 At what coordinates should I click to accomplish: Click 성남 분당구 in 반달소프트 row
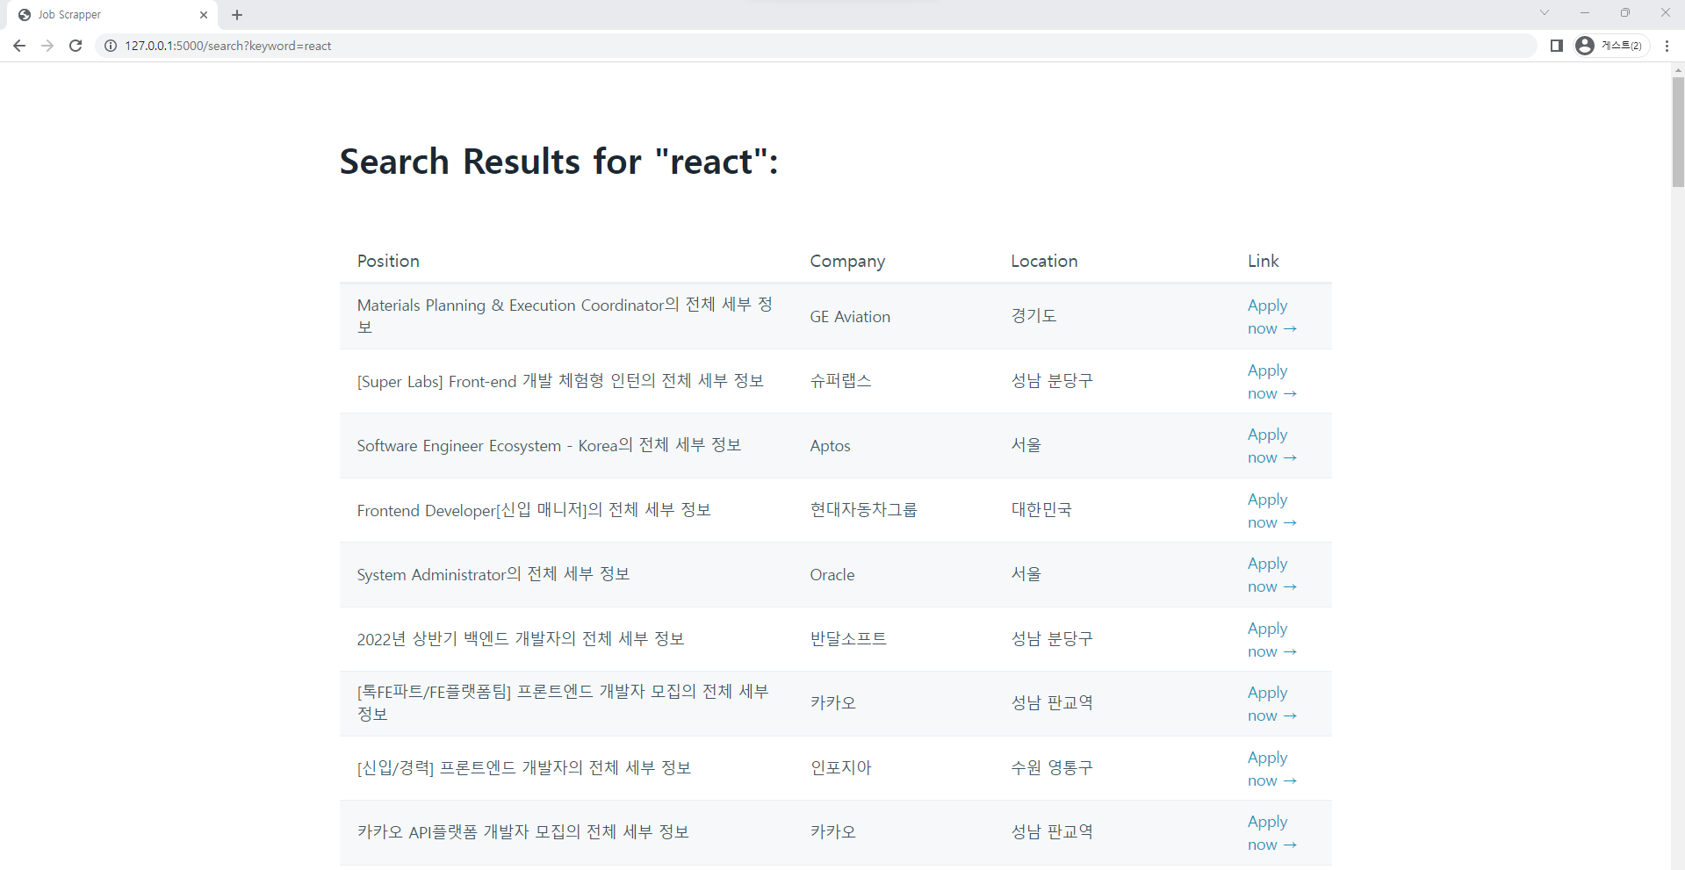coord(1052,639)
